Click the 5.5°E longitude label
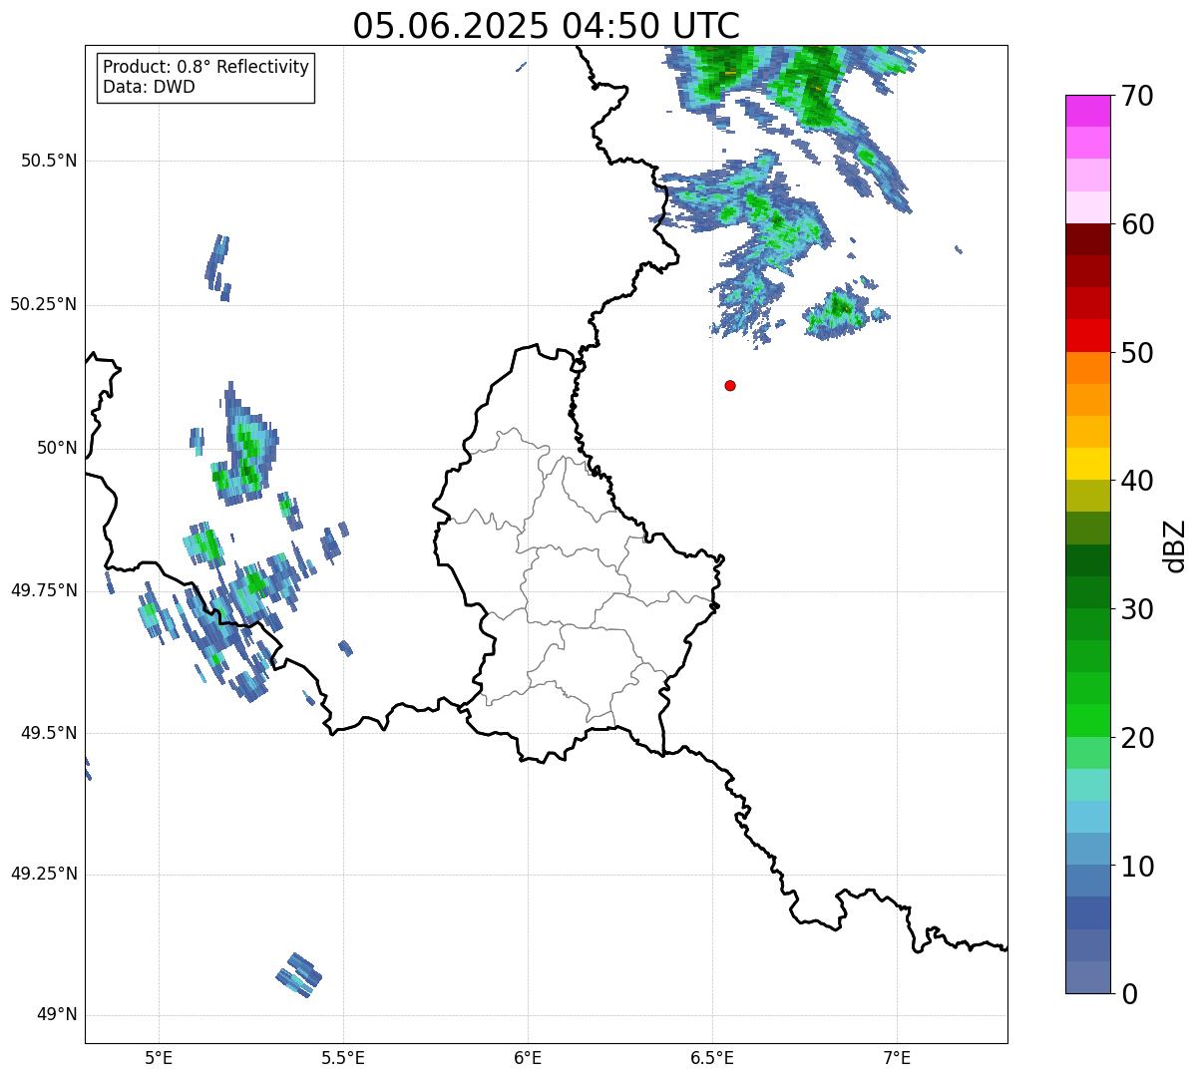1199x1078 pixels. pyautogui.click(x=343, y=1057)
